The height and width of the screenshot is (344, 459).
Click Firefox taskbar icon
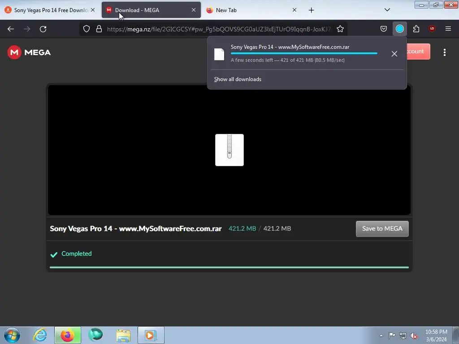(x=68, y=335)
